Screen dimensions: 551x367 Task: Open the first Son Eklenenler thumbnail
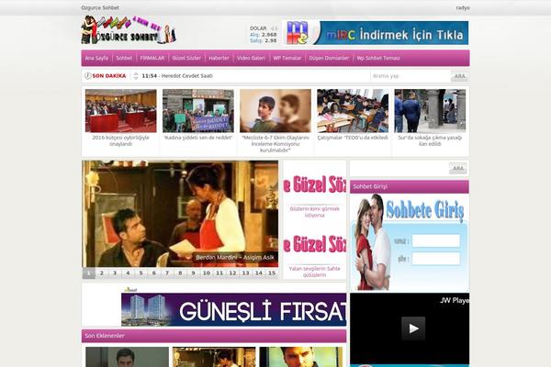pos(128,357)
